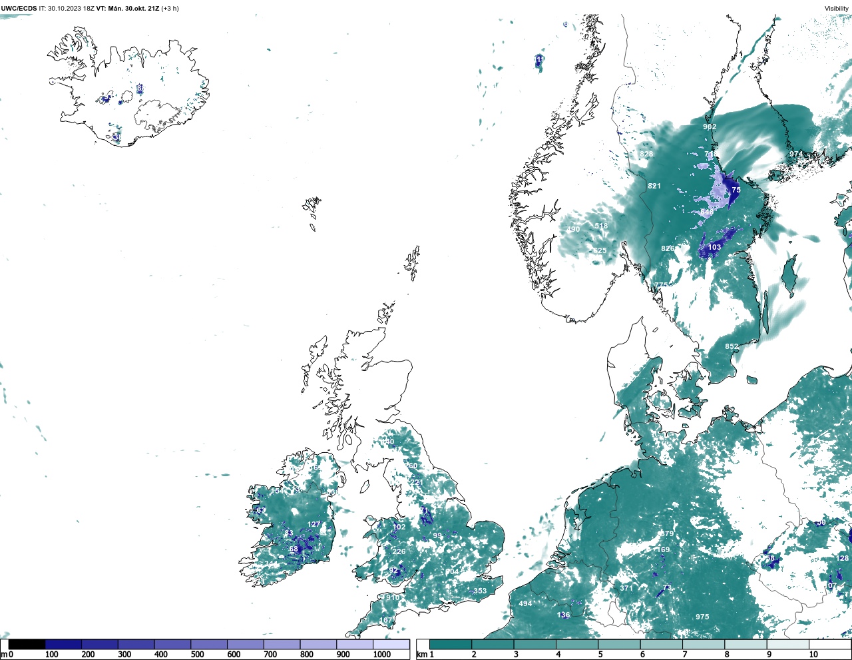Click the '379' value over northern Germany
The height and width of the screenshot is (660, 852).
tap(667, 533)
